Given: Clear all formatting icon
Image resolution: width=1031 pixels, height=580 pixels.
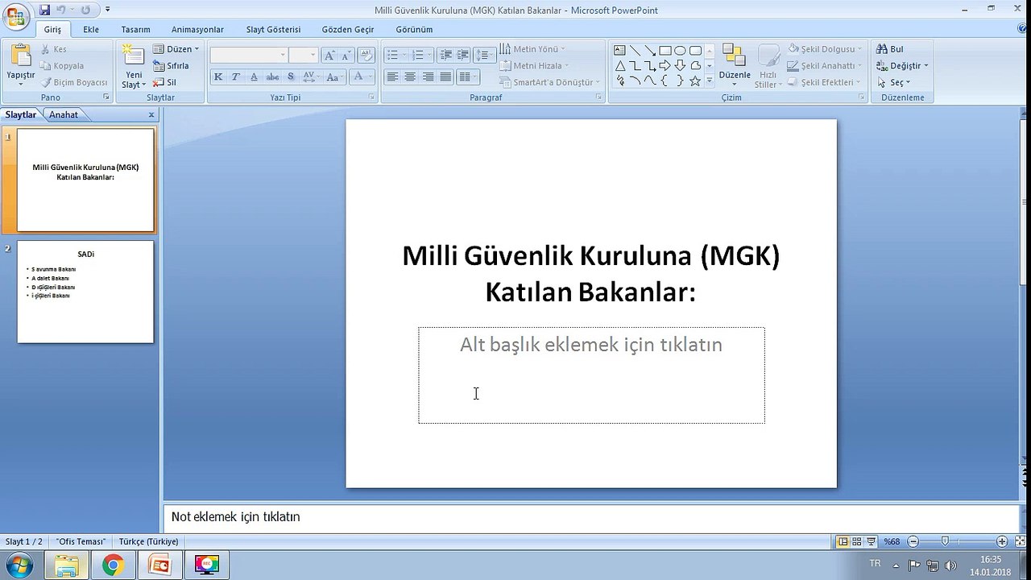Looking at the screenshot, I should pyautogui.click(x=366, y=55).
